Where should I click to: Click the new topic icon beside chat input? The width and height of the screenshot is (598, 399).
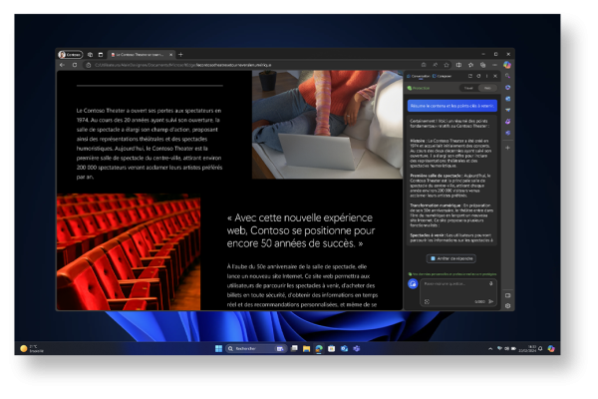pyautogui.click(x=413, y=284)
